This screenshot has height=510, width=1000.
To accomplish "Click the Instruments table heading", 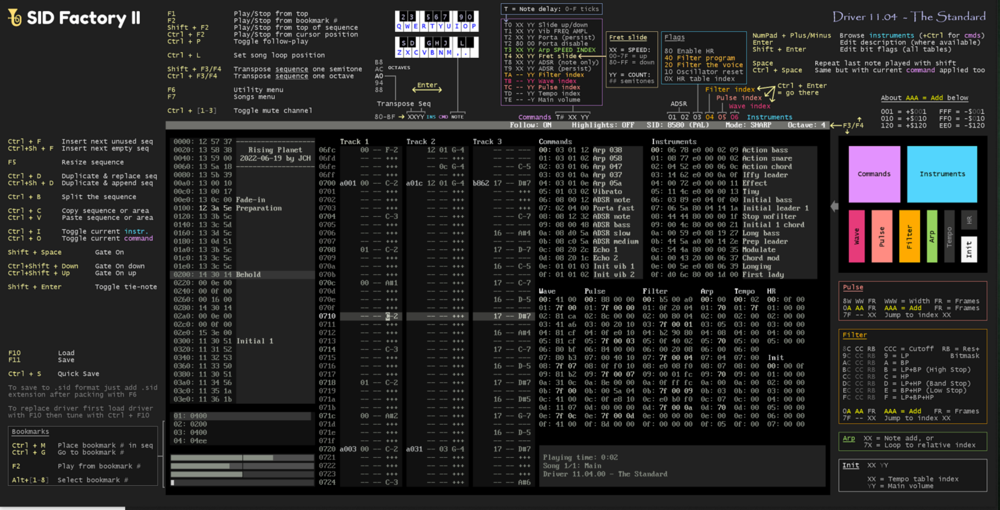I will [x=674, y=141].
